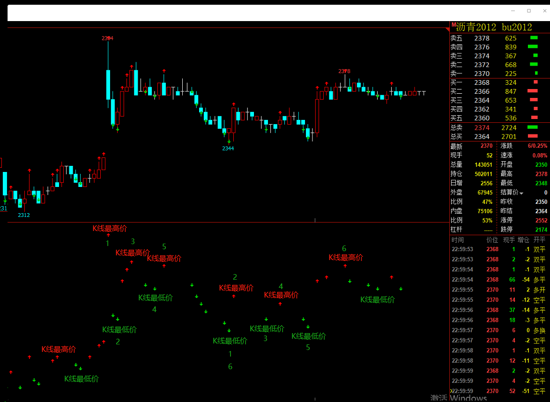Viewport: 550px width, 402px height.
Task: Click the red M icon beside 沥青2012
Action: pos(453,24)
